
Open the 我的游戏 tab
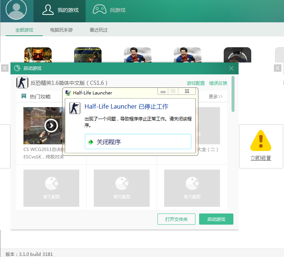(60, 11)
